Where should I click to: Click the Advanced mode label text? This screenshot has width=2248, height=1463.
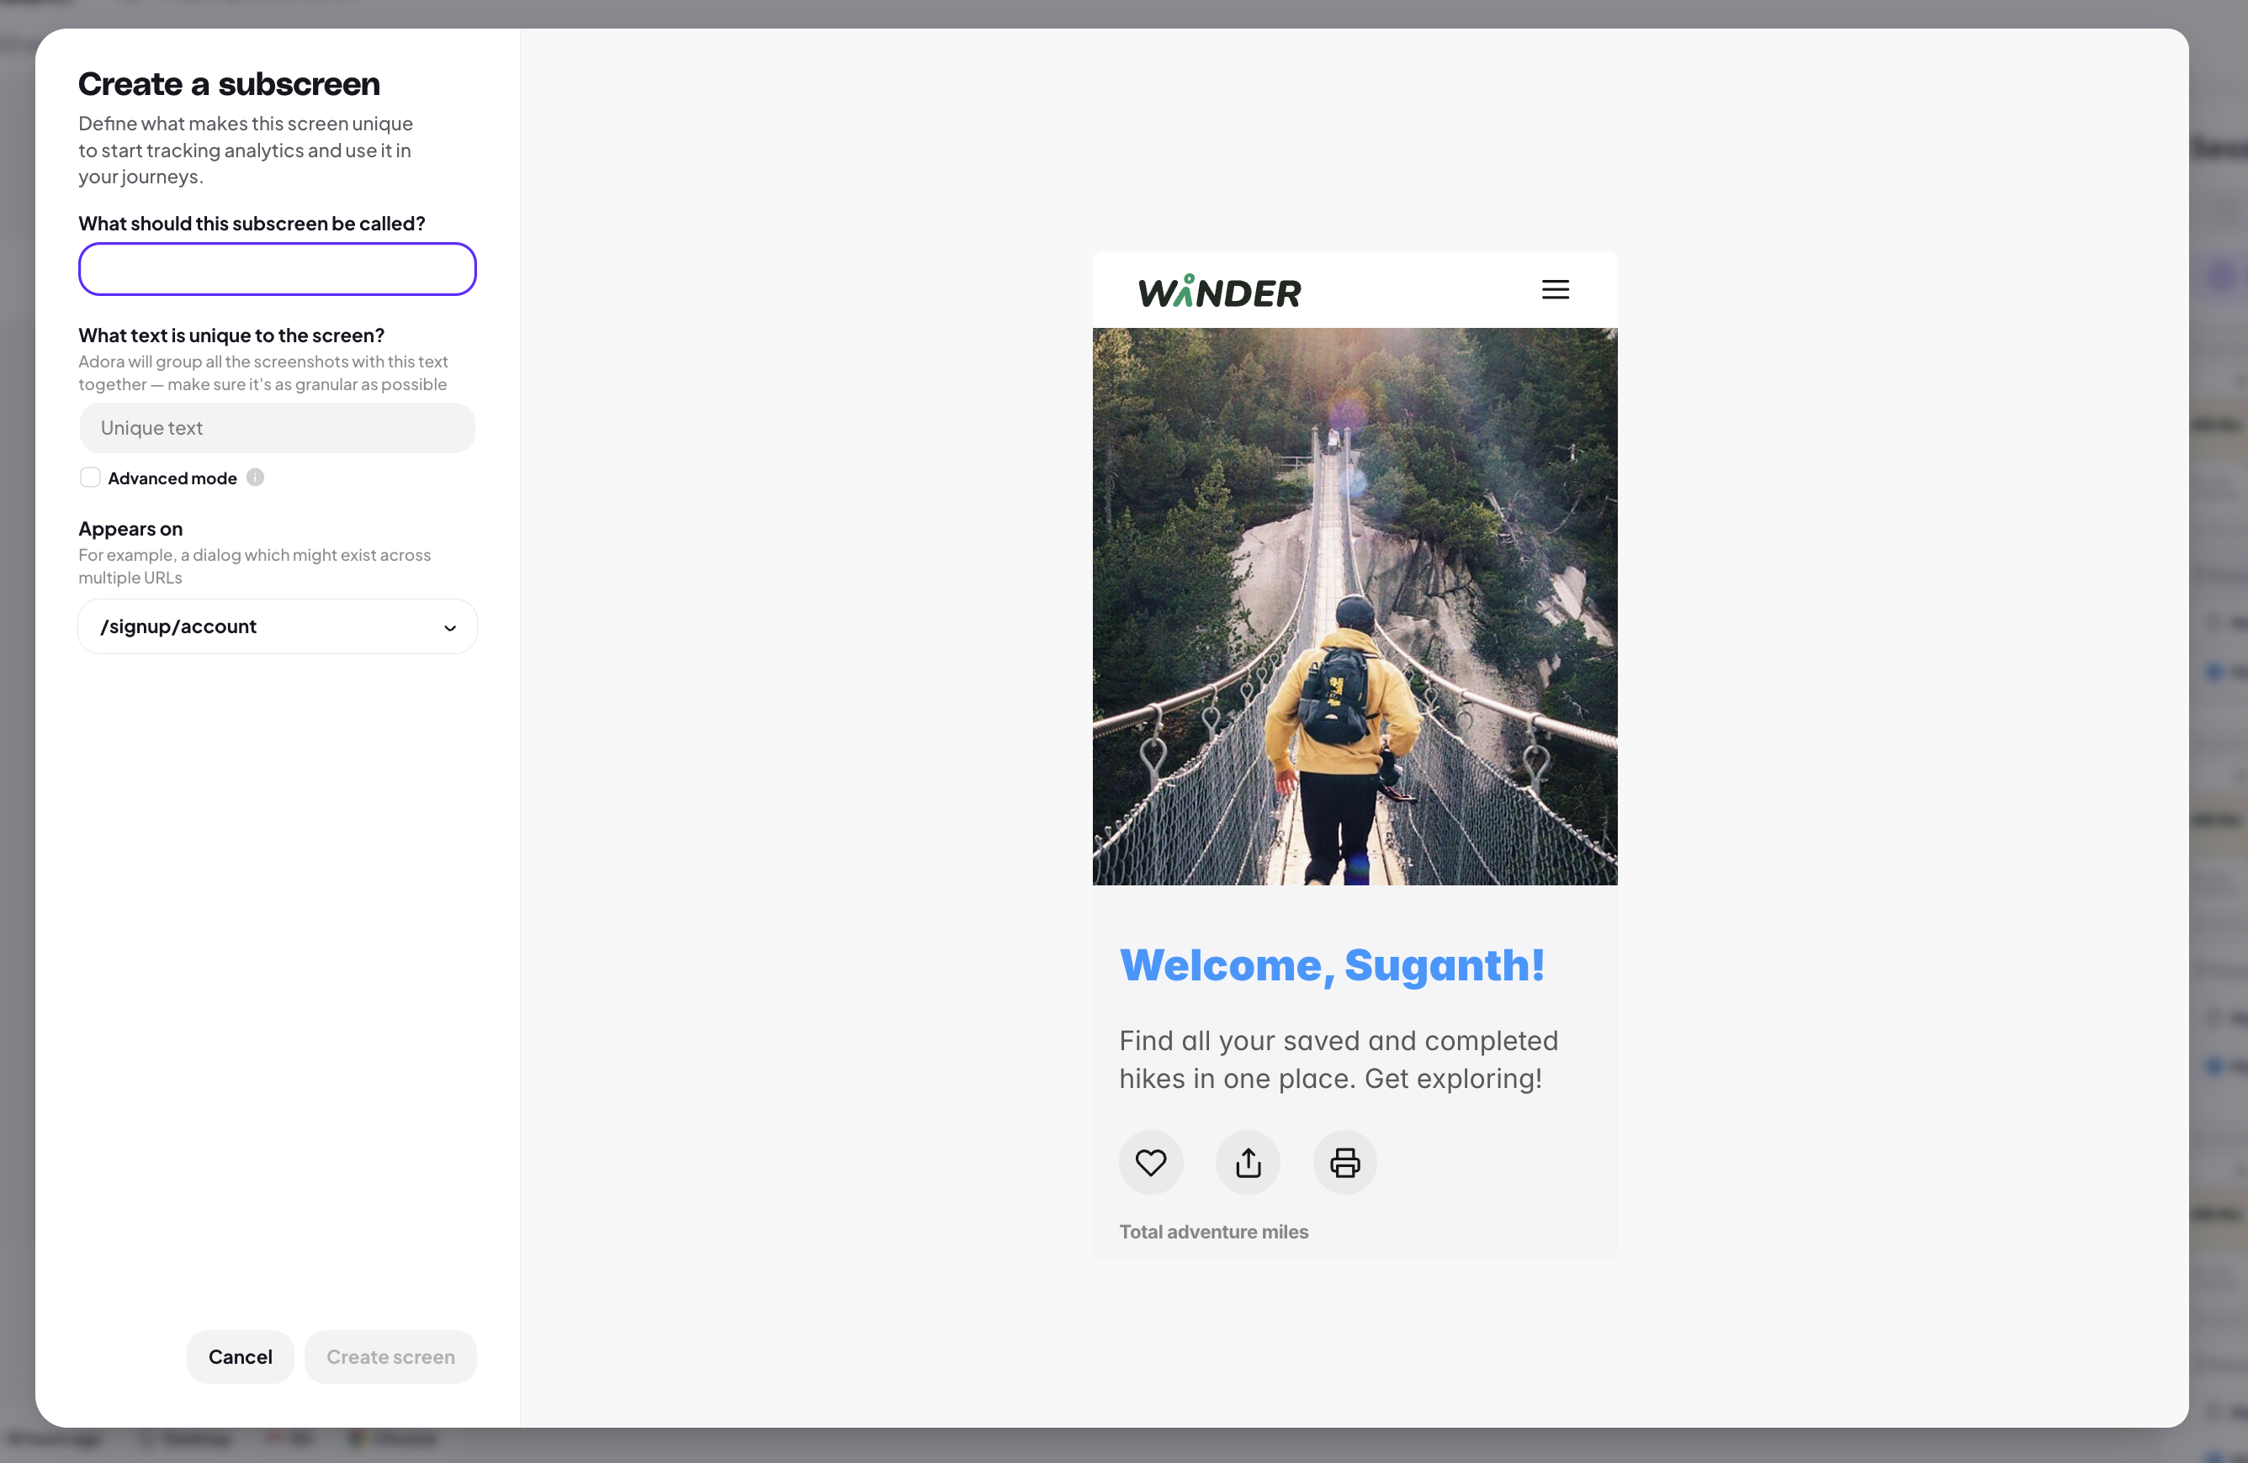click(172, 478)
